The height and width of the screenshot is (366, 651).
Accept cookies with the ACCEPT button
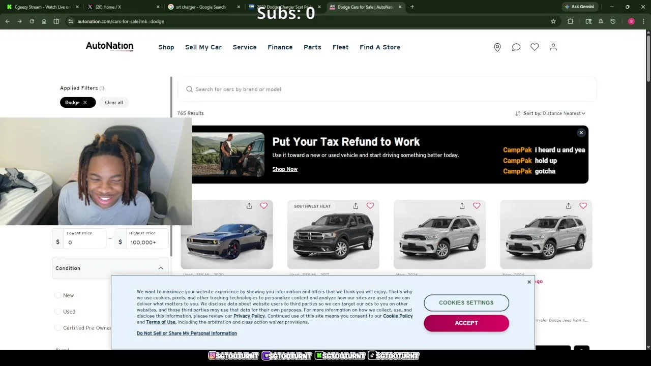(x=466, y=323)
